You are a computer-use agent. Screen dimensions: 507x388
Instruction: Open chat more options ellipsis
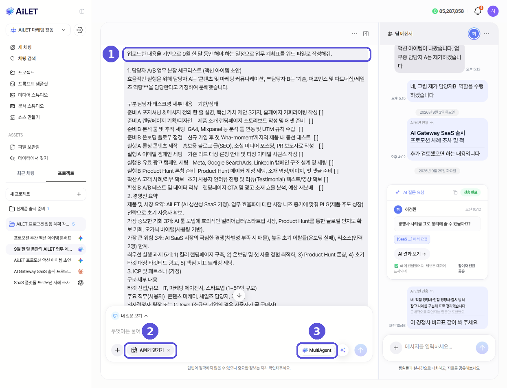(x=355, y=33)
